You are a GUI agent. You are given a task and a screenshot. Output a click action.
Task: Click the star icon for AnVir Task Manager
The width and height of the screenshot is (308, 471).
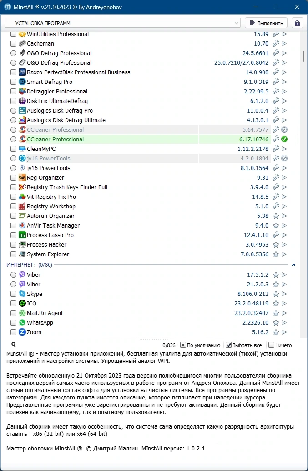[276, 226]
